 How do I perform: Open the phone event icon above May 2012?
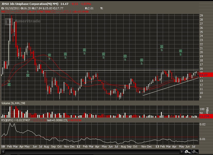[104, 54]
